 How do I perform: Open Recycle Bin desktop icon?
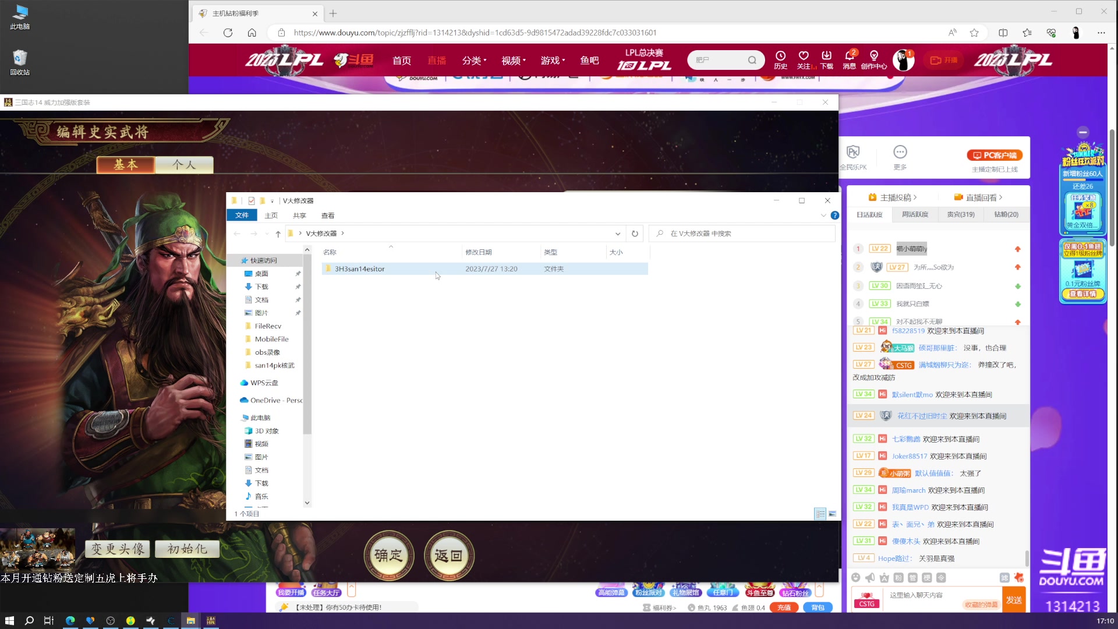pos(20,62)
